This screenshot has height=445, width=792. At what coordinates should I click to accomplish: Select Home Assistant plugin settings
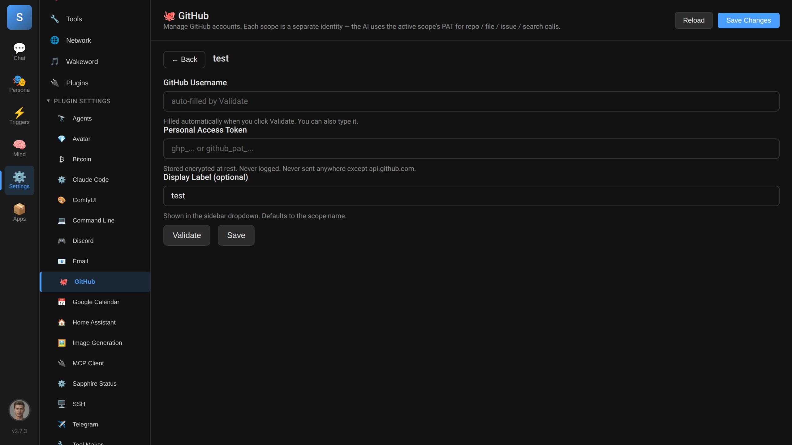click(x=95, y=322)
